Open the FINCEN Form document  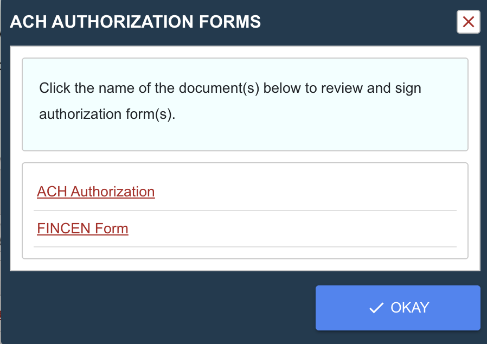pyautogui.click(x=82, y=228)
